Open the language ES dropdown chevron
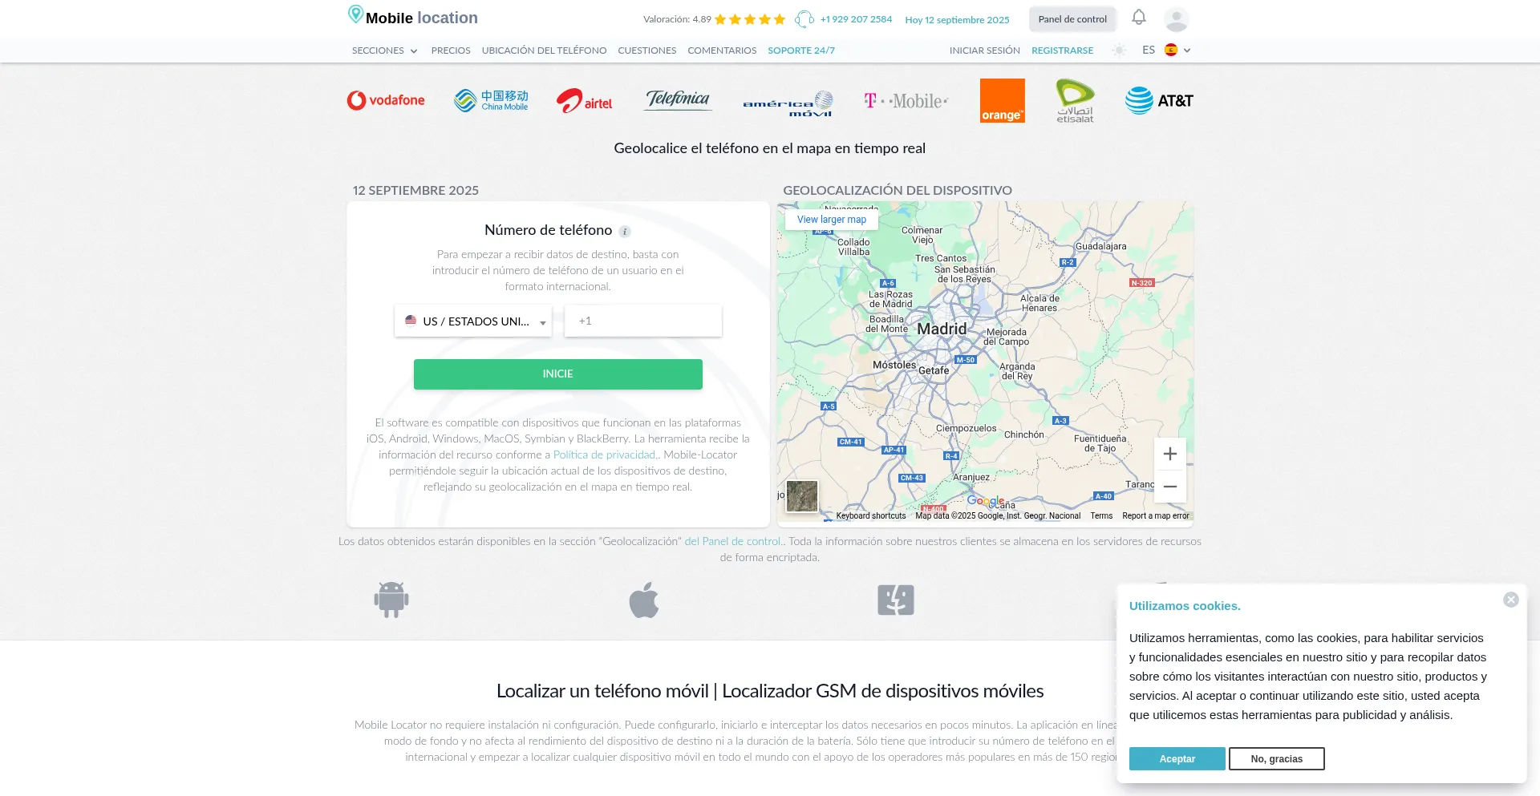Viewport: 1540px width, 796px height. 1187,51
